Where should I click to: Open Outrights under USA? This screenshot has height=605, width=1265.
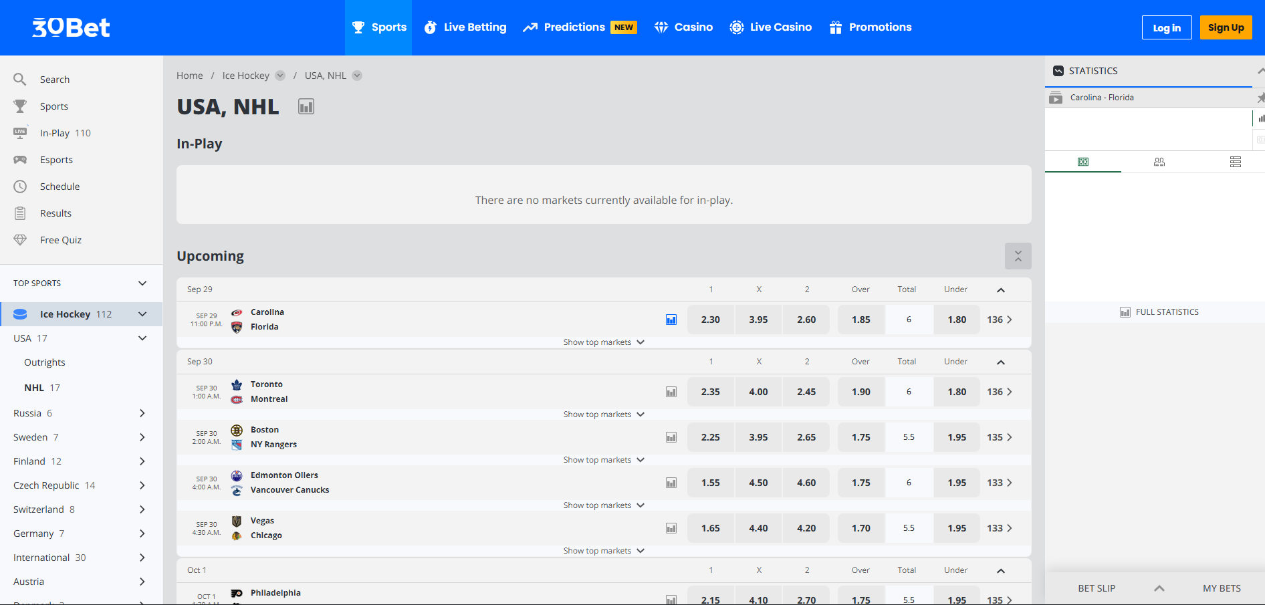pos(45,362)
